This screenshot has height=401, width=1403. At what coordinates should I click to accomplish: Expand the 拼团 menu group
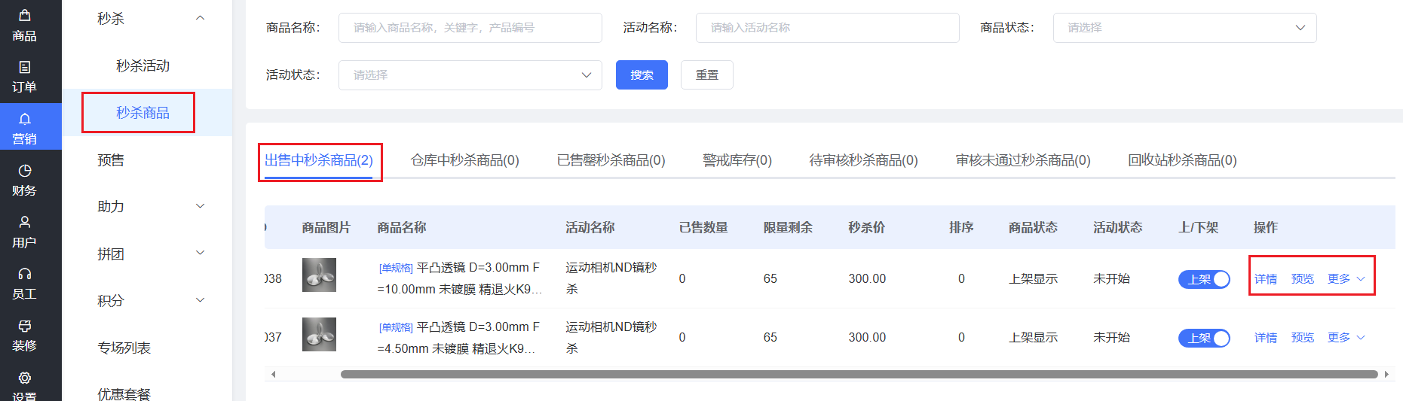(x=147, y=254)
